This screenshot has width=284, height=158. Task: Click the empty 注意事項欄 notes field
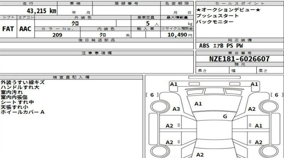(x=97, y=64)
